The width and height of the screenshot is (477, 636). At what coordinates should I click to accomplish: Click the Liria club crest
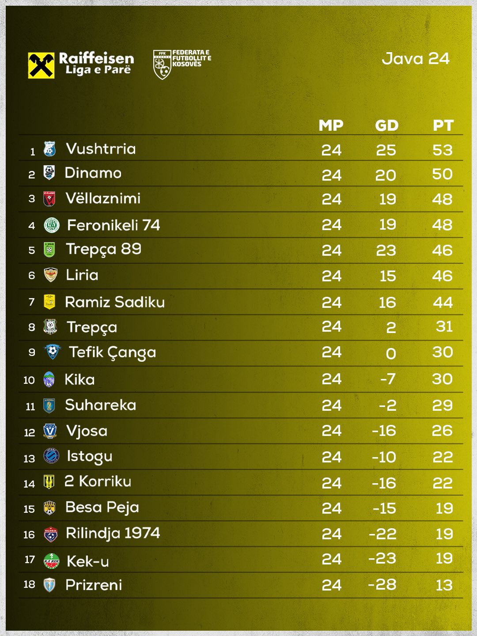51,275
